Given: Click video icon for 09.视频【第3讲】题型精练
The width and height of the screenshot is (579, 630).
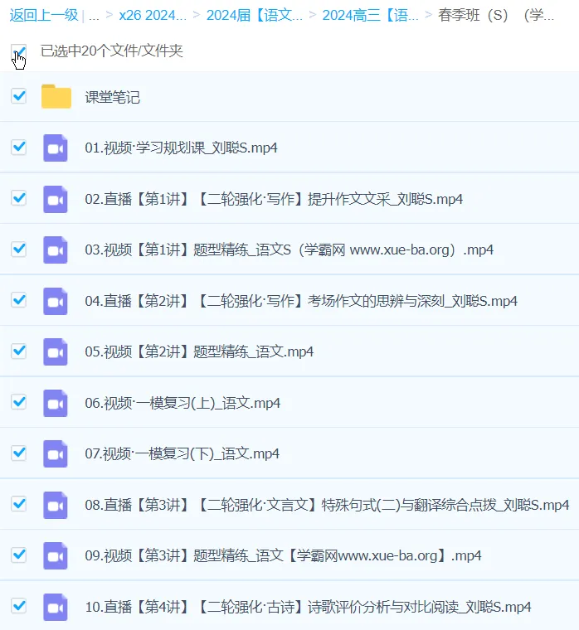Looking at the screenshot, I should pyautogui.click(x=56, y=555).
